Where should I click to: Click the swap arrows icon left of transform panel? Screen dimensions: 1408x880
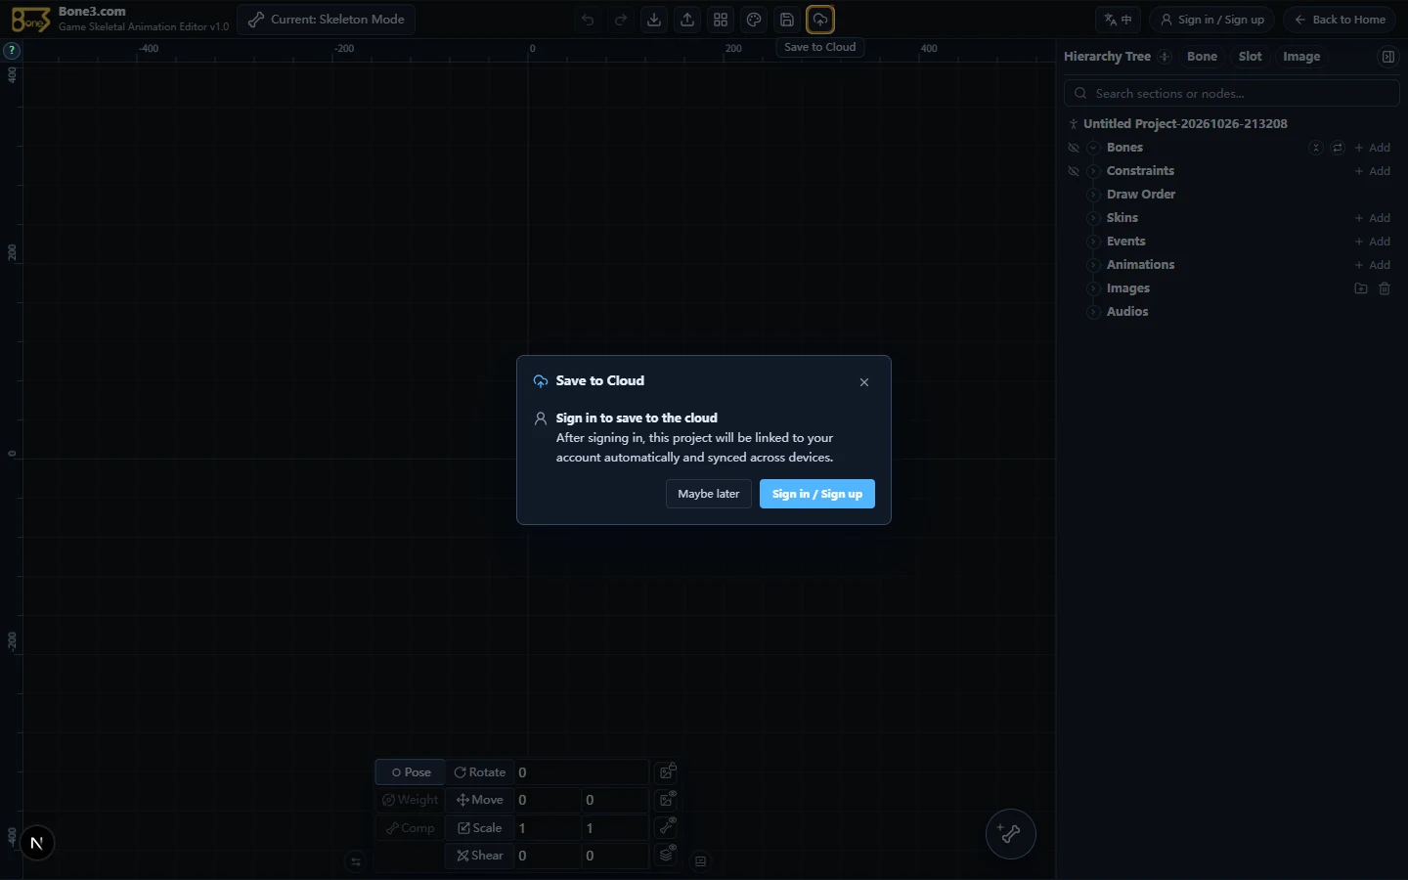pos(356,861)
